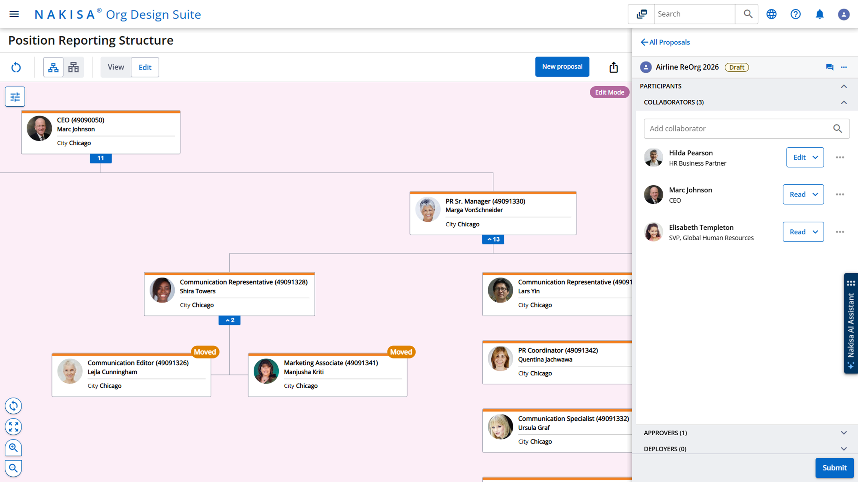Collapse Shira Towers' 2 reports badge
The height and width of the screenshot is (482, 858).
click(x=229, y=320)
